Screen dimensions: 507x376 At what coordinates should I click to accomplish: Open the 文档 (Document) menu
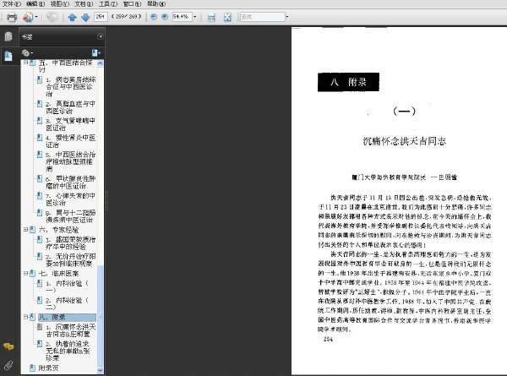click(x=84, y=4)
